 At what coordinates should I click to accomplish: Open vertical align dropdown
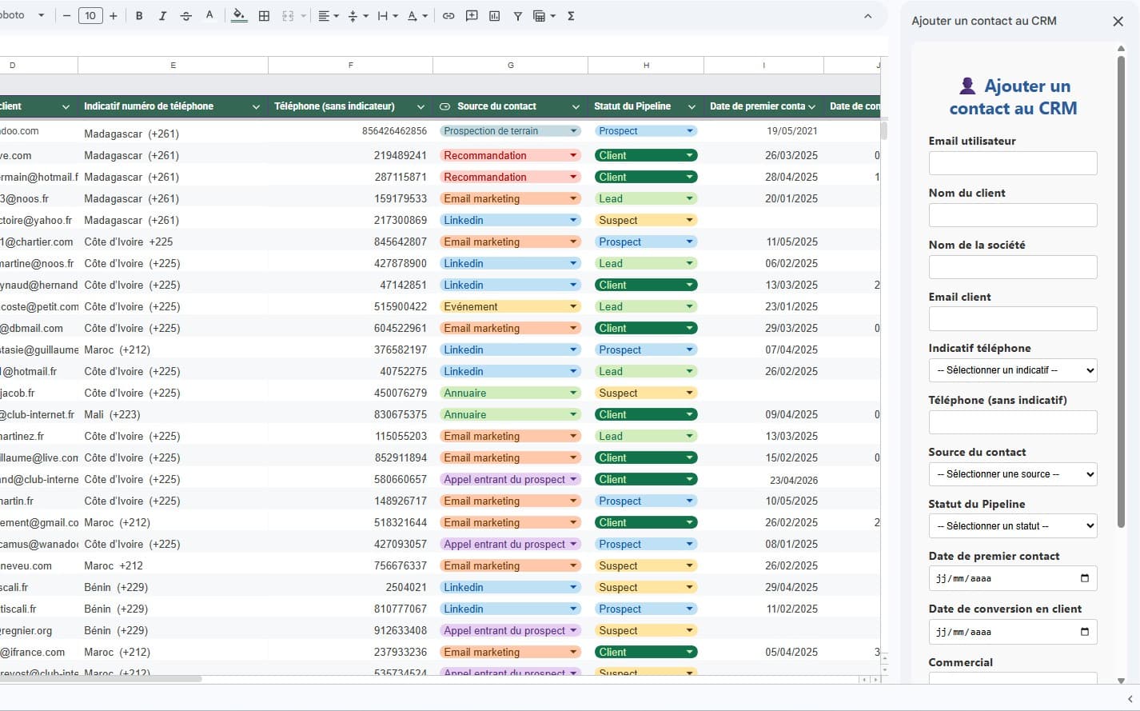coord(357,16)
